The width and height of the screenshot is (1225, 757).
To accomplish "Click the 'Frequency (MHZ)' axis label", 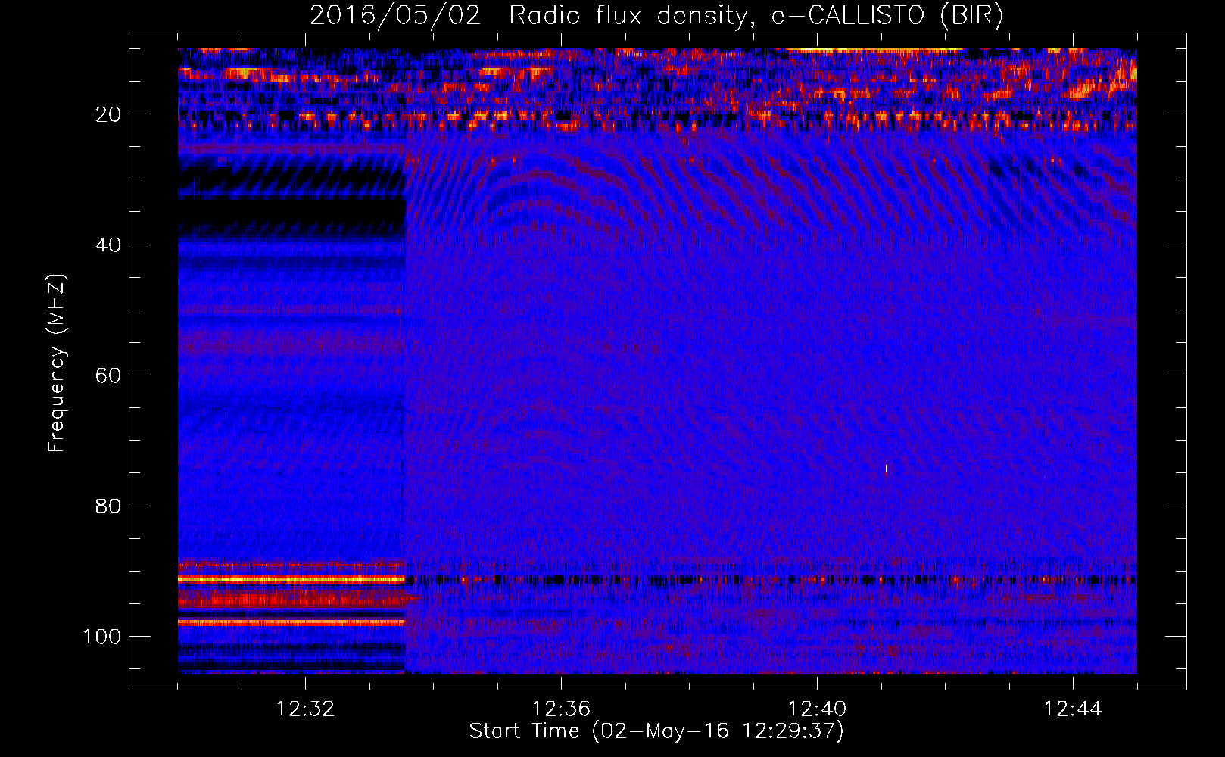I will click(x=57, y=363).
